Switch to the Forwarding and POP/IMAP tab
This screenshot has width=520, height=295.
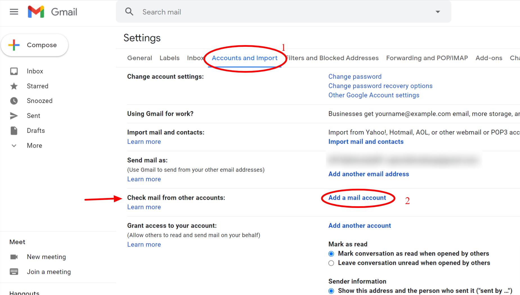[427, 58]
